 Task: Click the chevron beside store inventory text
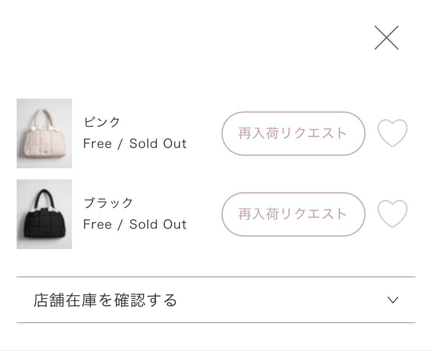coord(394,299)
